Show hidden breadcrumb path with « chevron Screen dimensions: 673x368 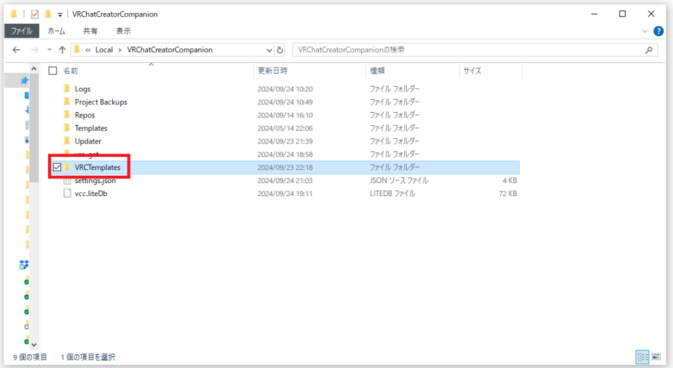[88, 50]
